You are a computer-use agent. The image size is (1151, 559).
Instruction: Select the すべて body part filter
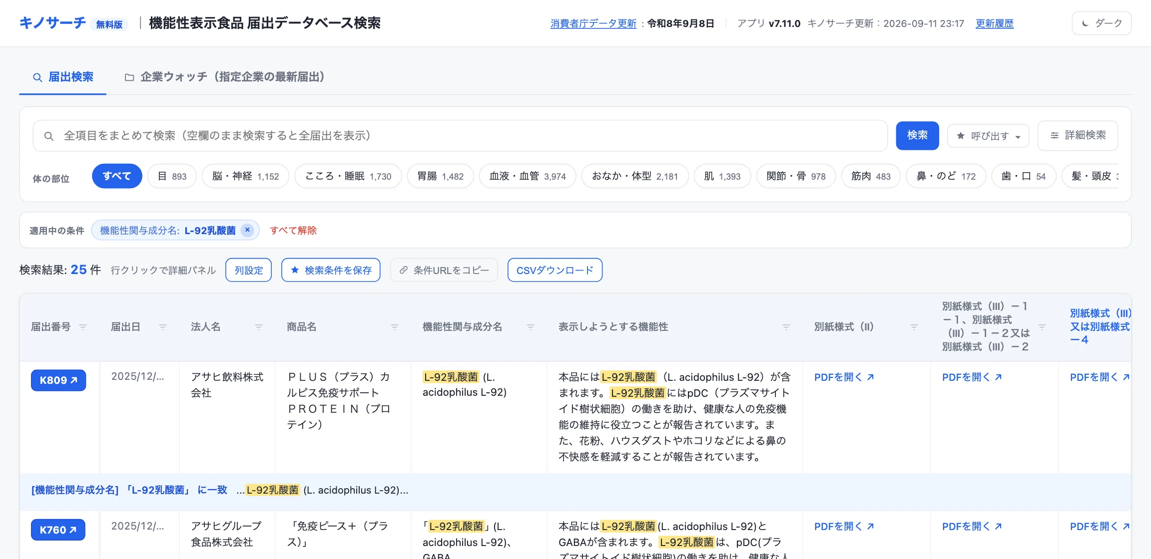point(117,176)
